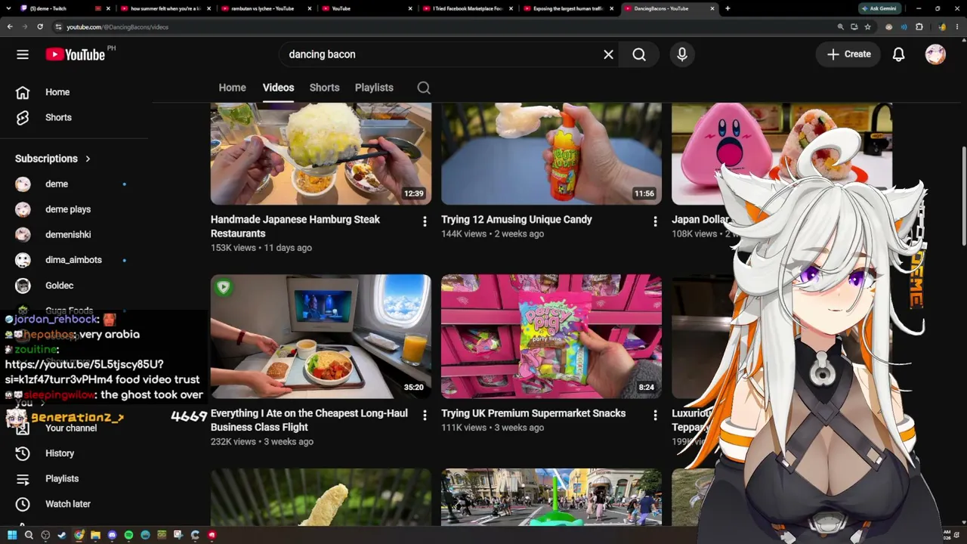The image size is (967, 544).
Task: Reload the page in the browser
Action: (x=40, y=26)
